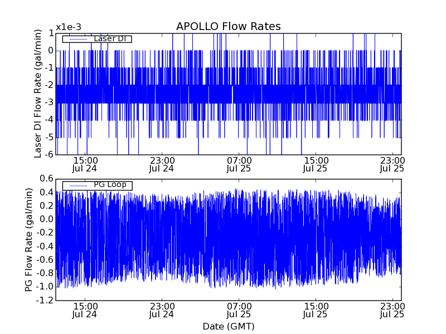Image resolution: width=446 pixels, height=334 pixels.
Task: Click the "0.6" y-axis tick in bottom plot
Action: pyautogui.click(x=47, y=179)
